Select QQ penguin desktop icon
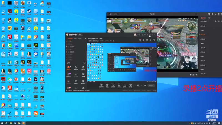Screen dimensions: 222x125 pyautogui.click(x=10, y=21)
